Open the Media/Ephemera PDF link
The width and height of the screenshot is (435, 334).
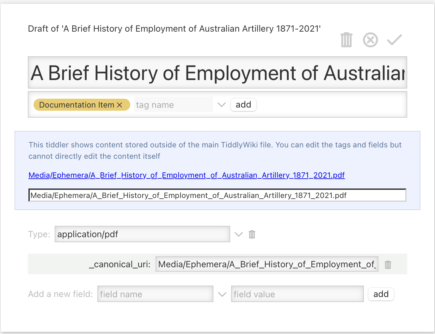coord(187,175)
